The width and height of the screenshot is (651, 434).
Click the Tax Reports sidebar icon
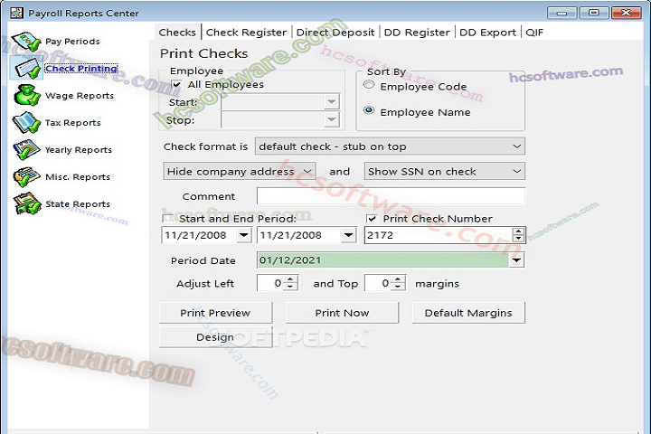click(26, 123)
